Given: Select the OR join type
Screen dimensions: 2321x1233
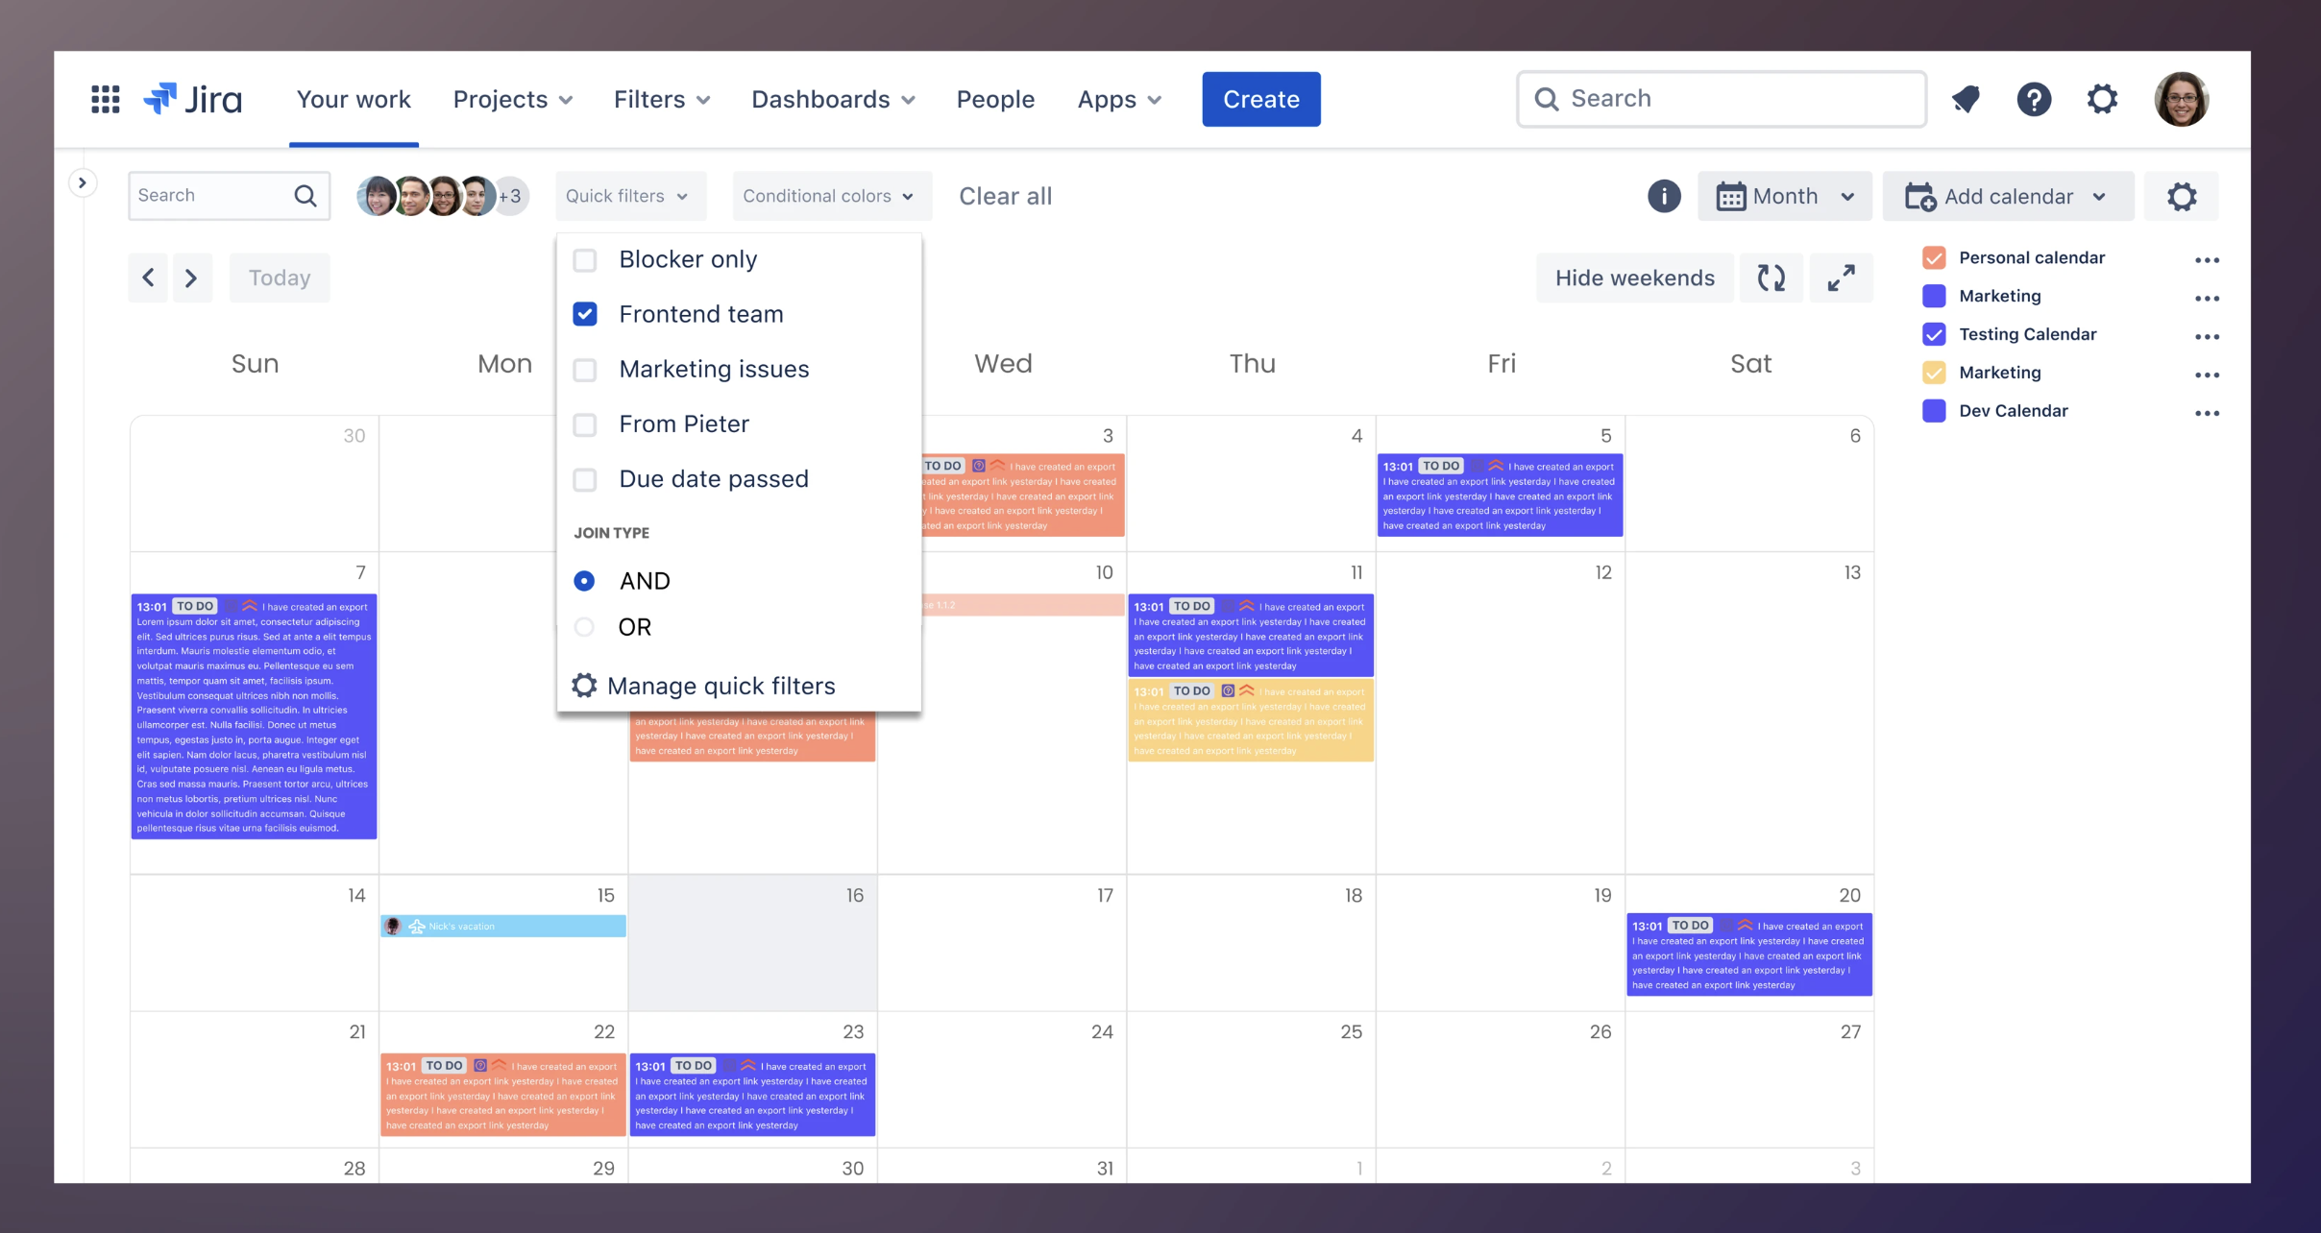Looking at the screenshot, I should tap(584, 626).
